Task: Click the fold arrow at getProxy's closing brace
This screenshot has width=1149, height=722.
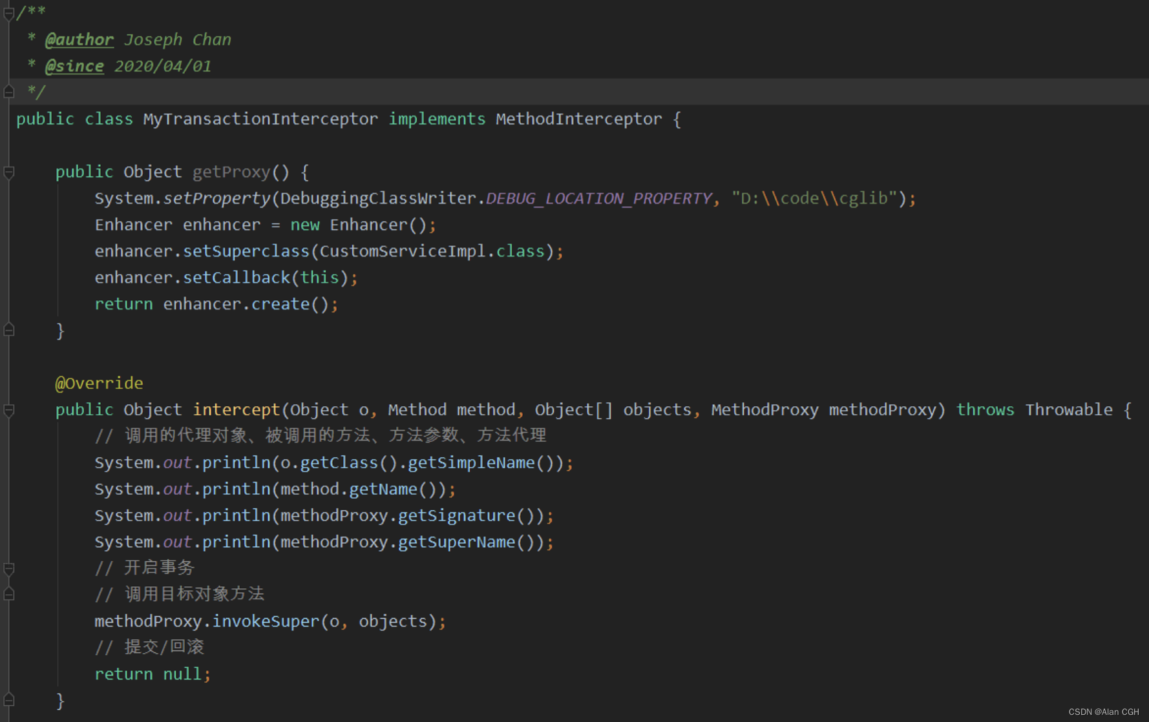Action: pos(9,329)
